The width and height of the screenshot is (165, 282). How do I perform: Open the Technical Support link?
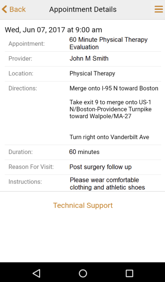(x=83, y=205)
